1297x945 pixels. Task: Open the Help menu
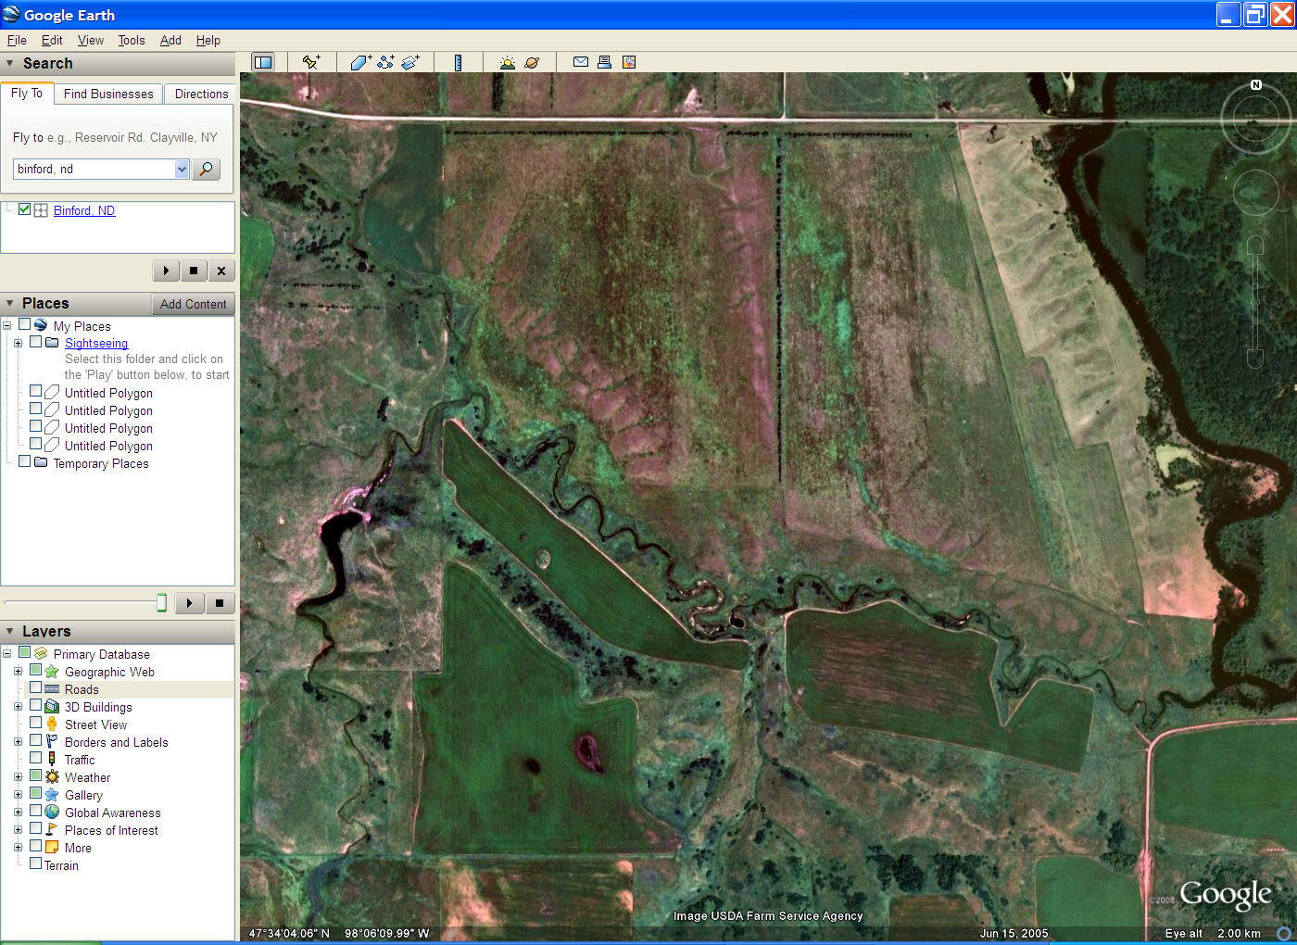coord(208,40)
